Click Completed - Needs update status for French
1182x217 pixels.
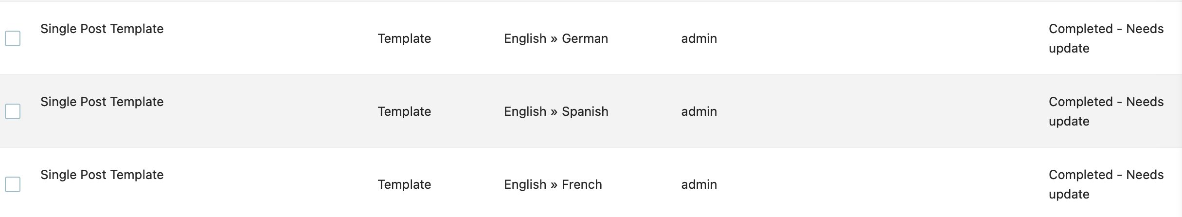(x=1106, y=184)
